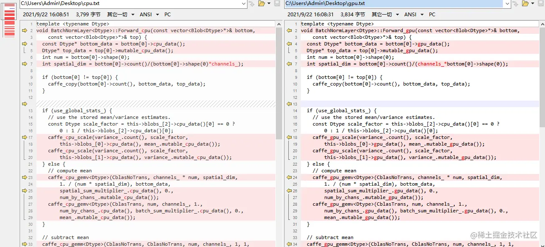Click left pane PC line ending label
The height and width of the screenshot is (247, 545).
pos(167,14)
